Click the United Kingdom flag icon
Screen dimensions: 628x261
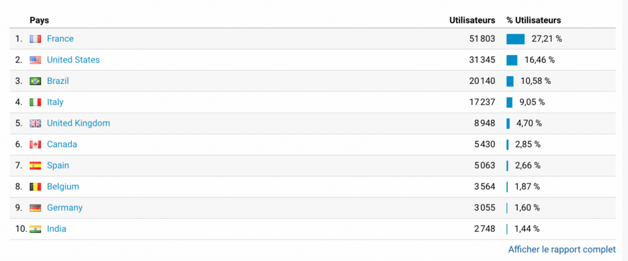pos(35,123)
